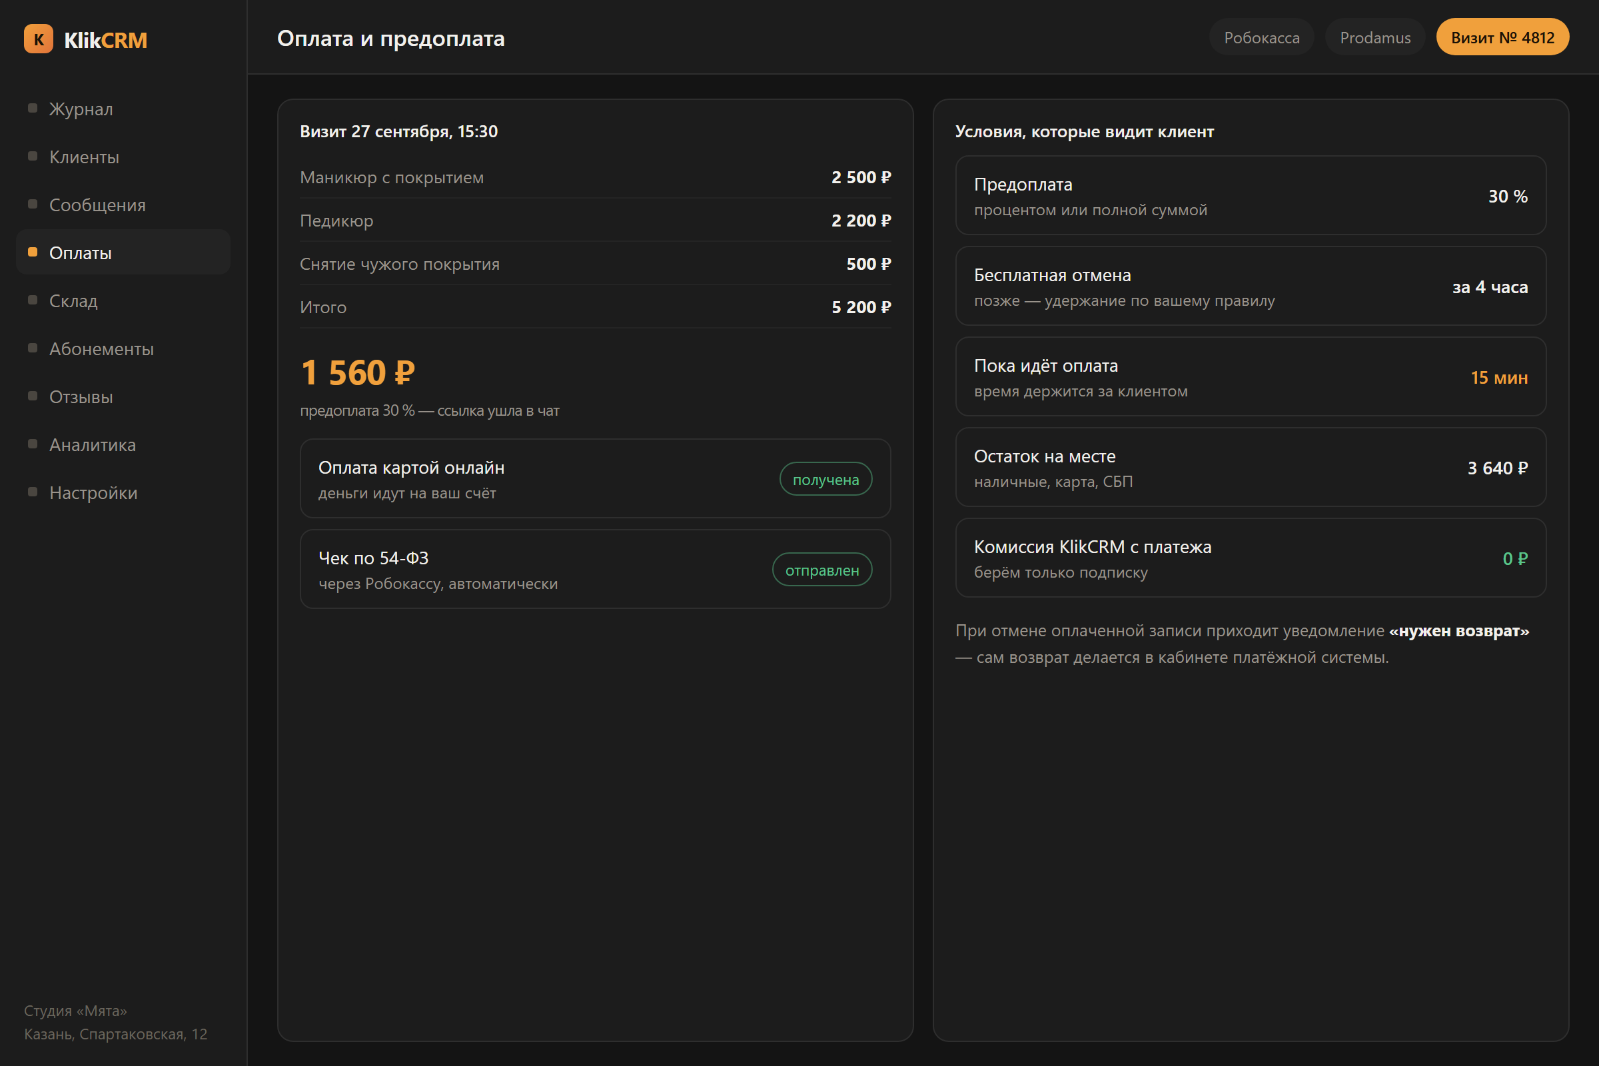Click the отправлен receipt badge
The height and width of the screenshot is (1066, 1599).
[822, 570]
